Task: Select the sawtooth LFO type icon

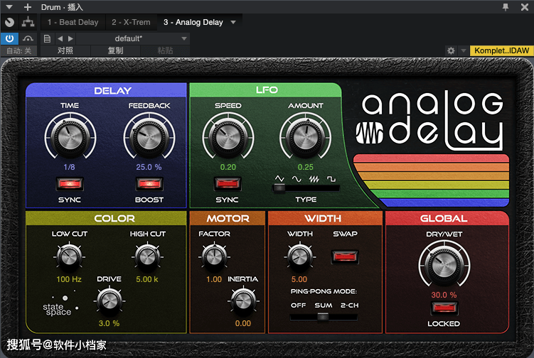Action: [314, 178]
